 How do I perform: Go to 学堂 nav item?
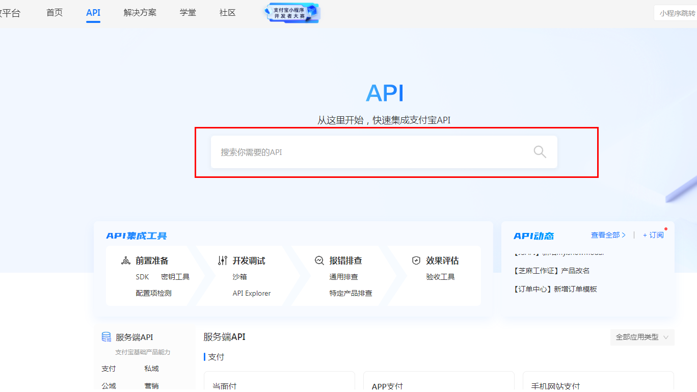click(x=188, y=13)
